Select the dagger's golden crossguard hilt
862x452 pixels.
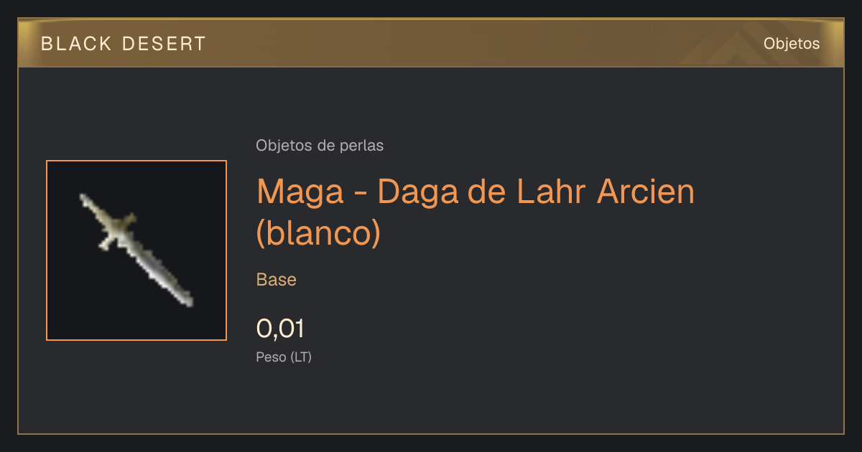115,230
